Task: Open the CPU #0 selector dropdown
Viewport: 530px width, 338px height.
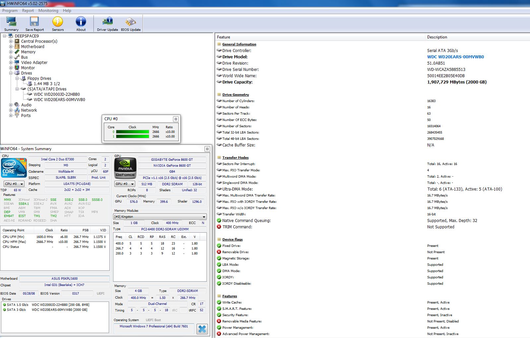Action: point(14,184)
